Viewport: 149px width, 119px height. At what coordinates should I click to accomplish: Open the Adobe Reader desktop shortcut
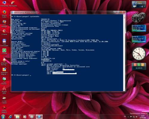tap(4, 109)
